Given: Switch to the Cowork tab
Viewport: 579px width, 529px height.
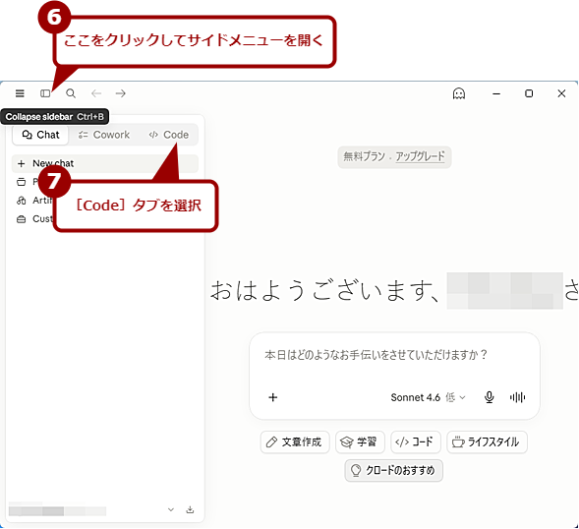Looking at the screenshot, I should click(104, 135).
